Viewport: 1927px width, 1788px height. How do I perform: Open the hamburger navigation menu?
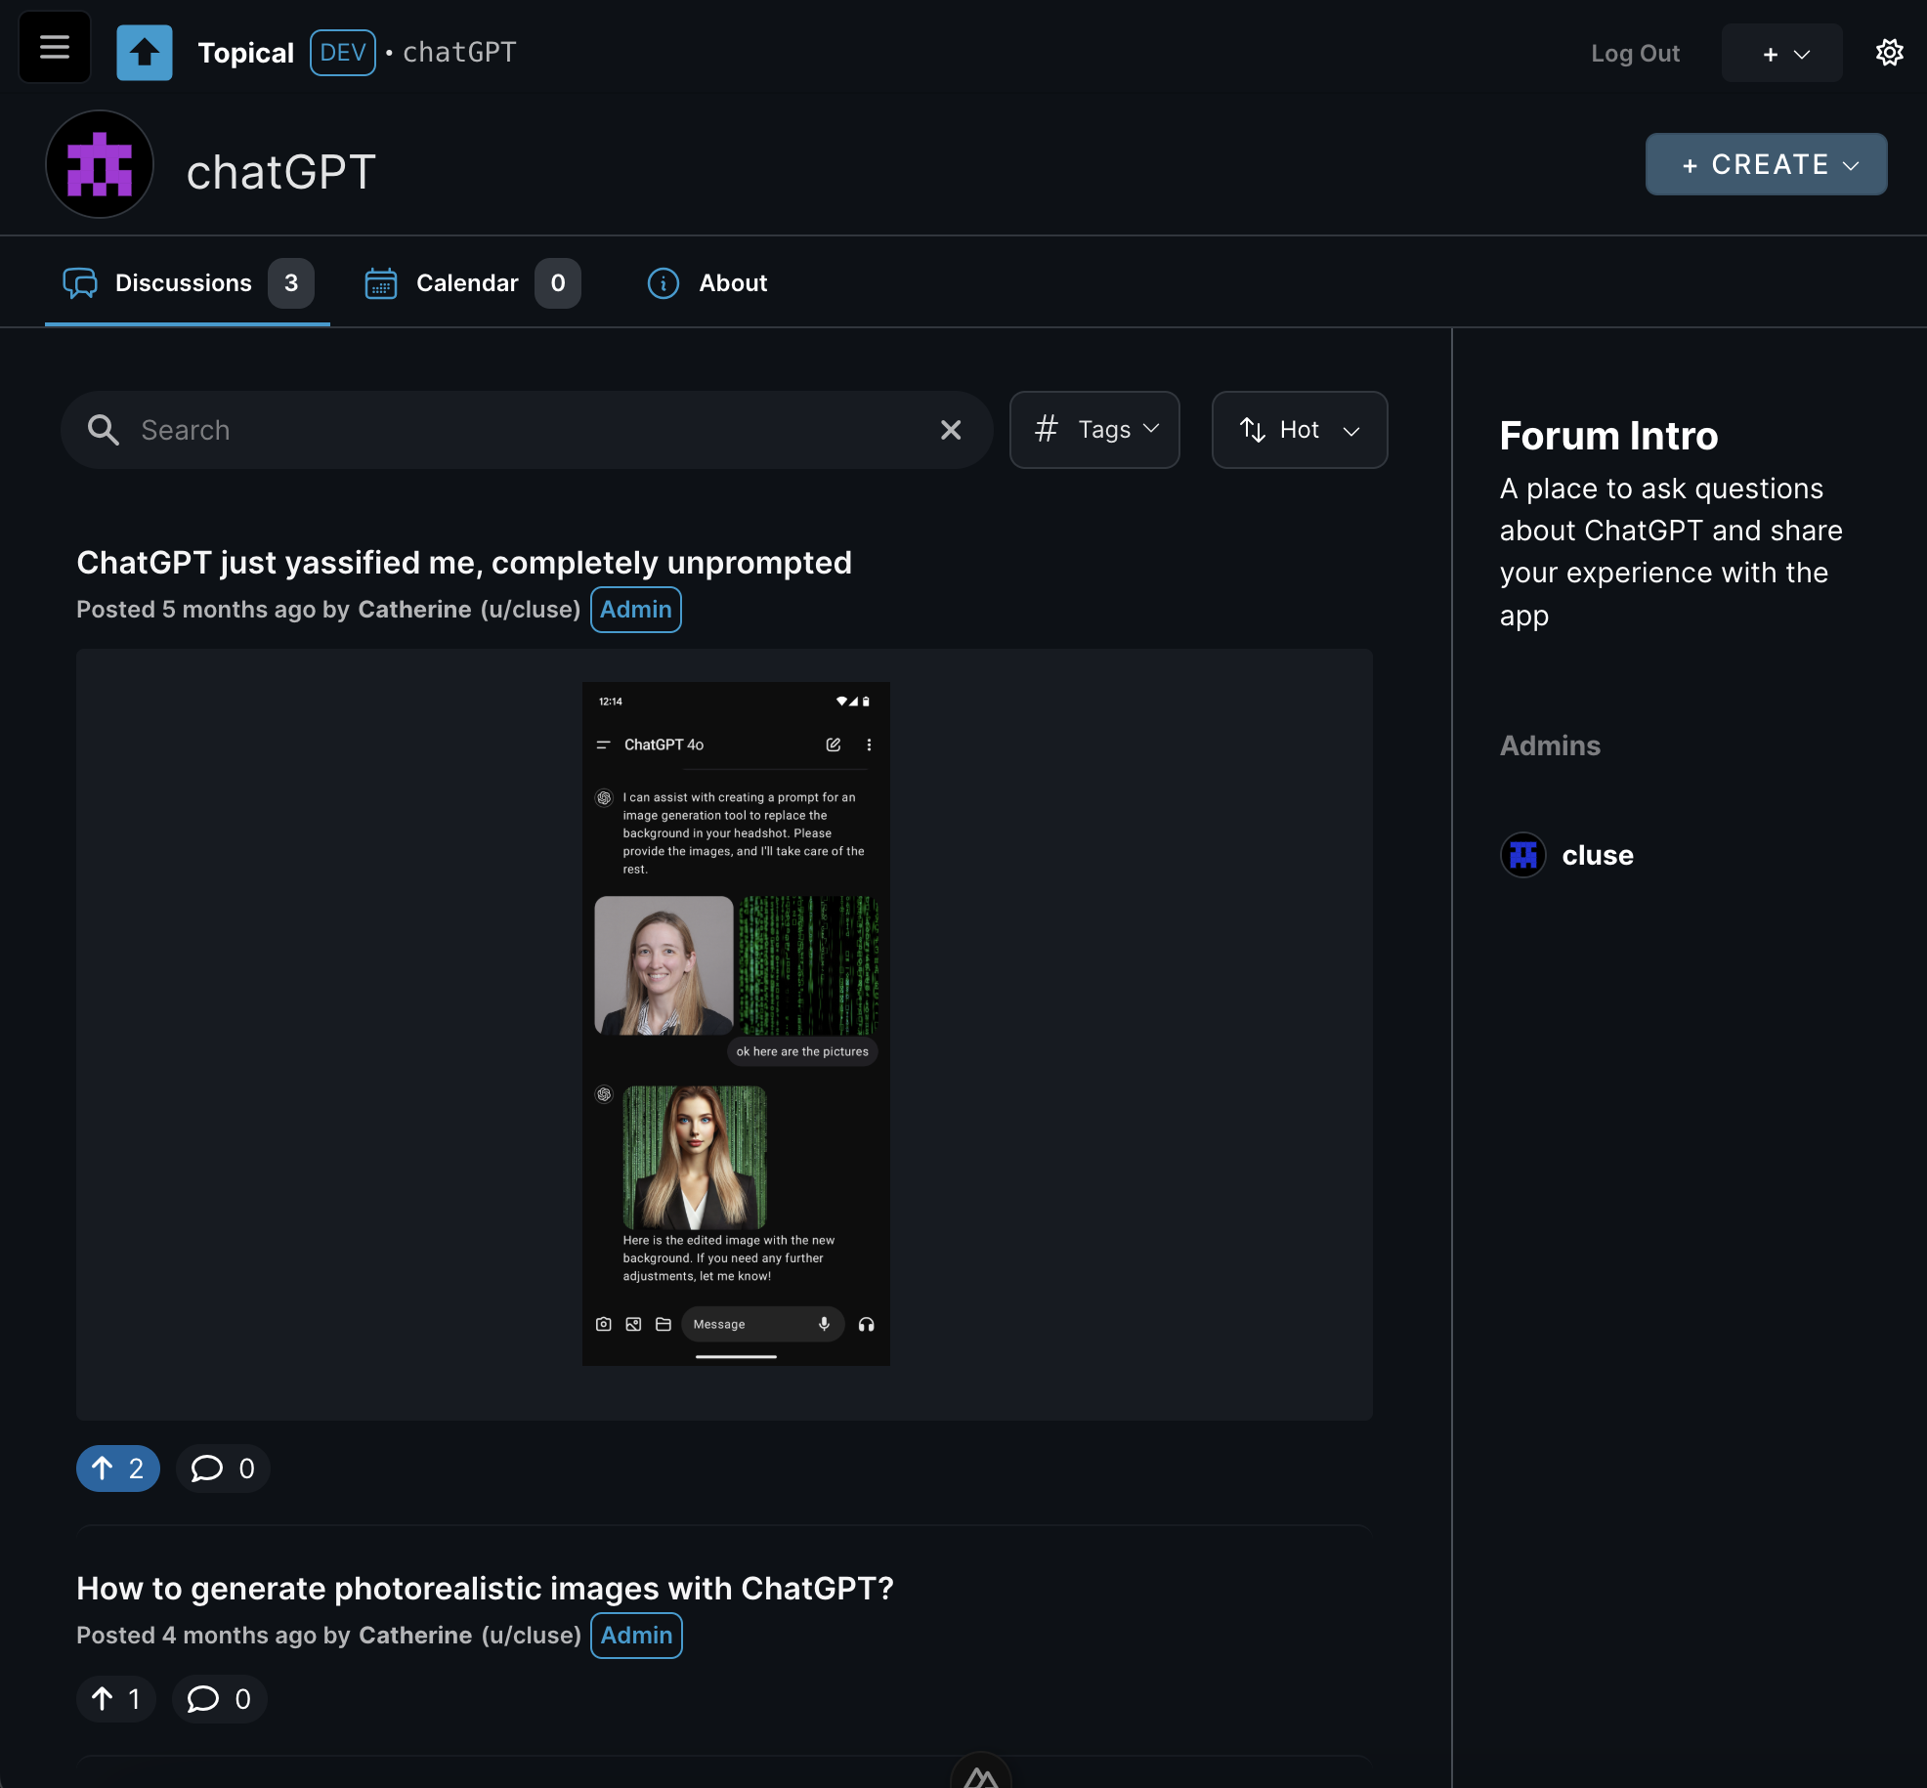point(55,47)
